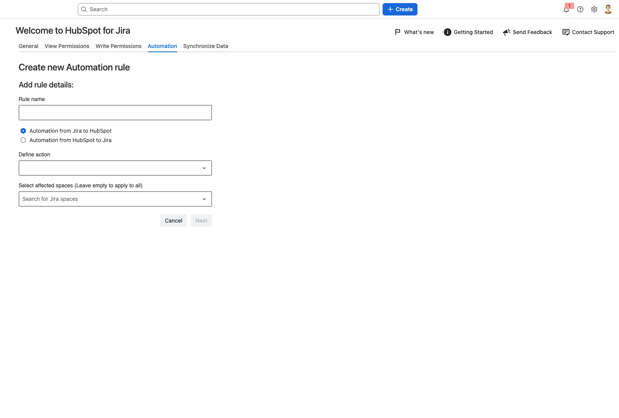Click the 'Select affected spaces' label
Screen dimensions: 619x418
point(80,185)
